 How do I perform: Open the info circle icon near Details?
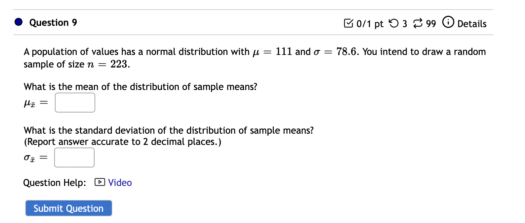pyautogui.click(x=448, y=22)
